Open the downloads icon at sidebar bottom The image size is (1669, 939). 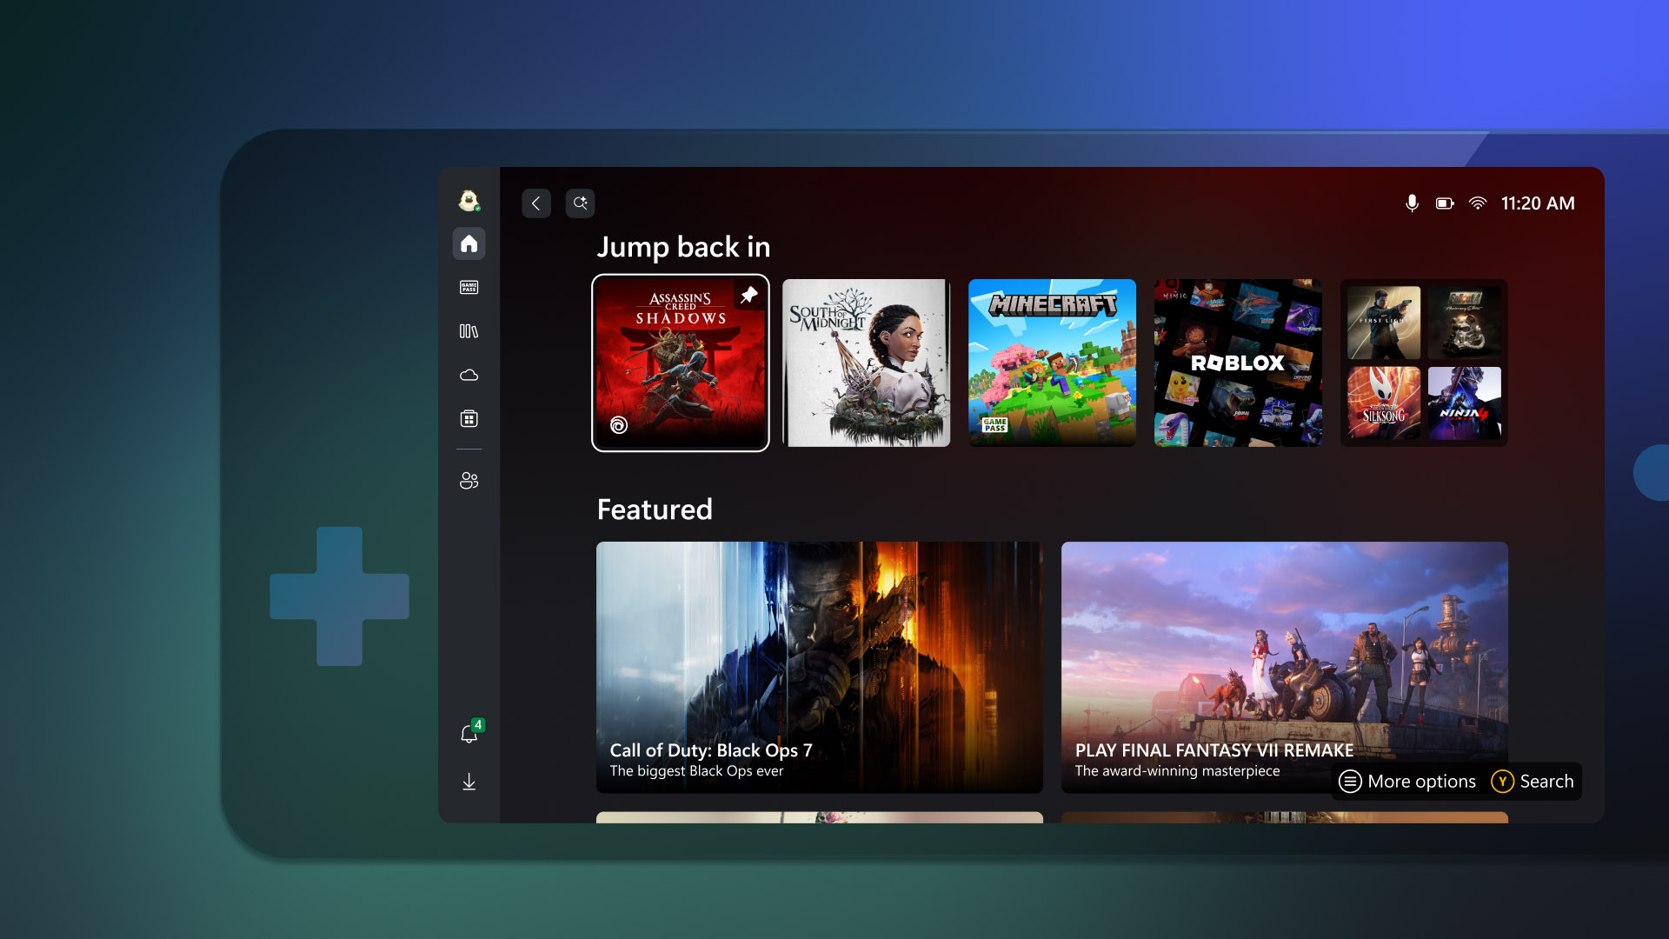click(469, 781)
